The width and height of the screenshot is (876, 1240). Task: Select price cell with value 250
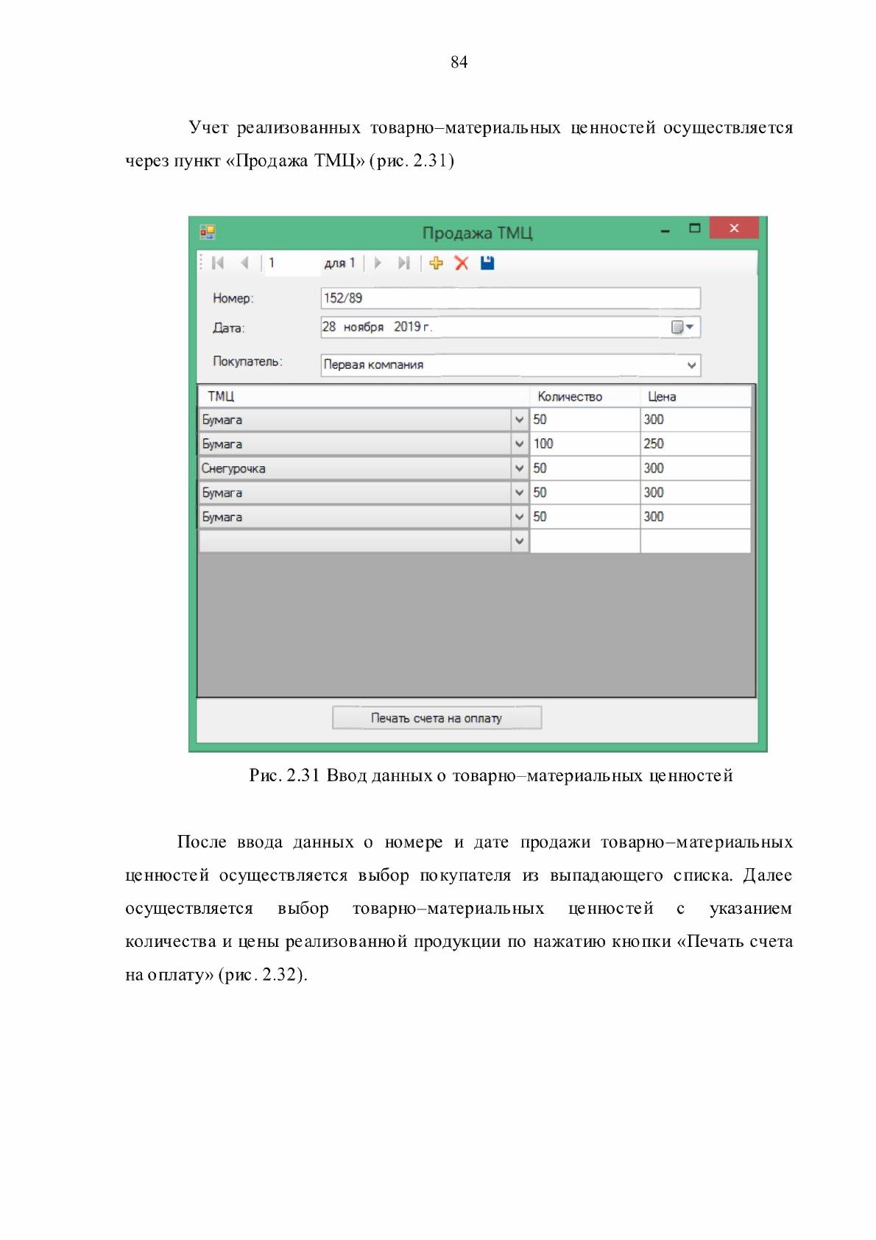pos(695,444)
